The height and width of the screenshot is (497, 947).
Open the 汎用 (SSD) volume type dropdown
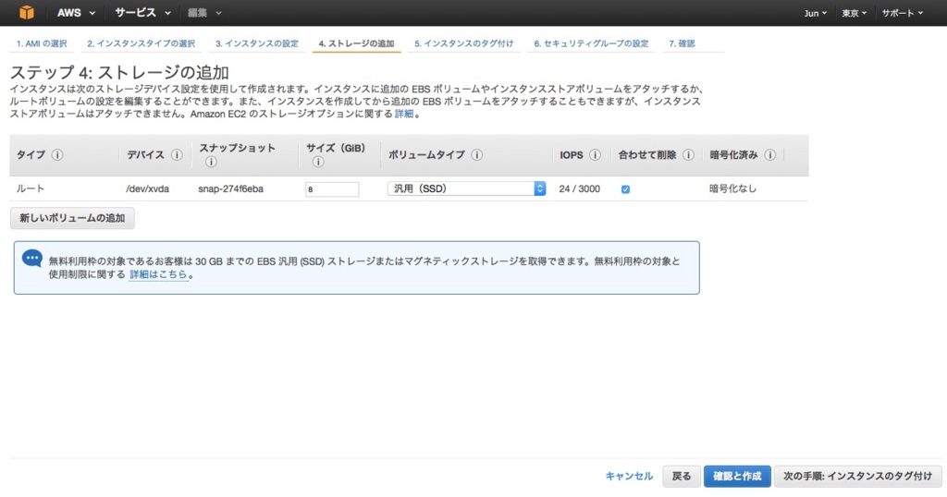(x=466, y=188)
